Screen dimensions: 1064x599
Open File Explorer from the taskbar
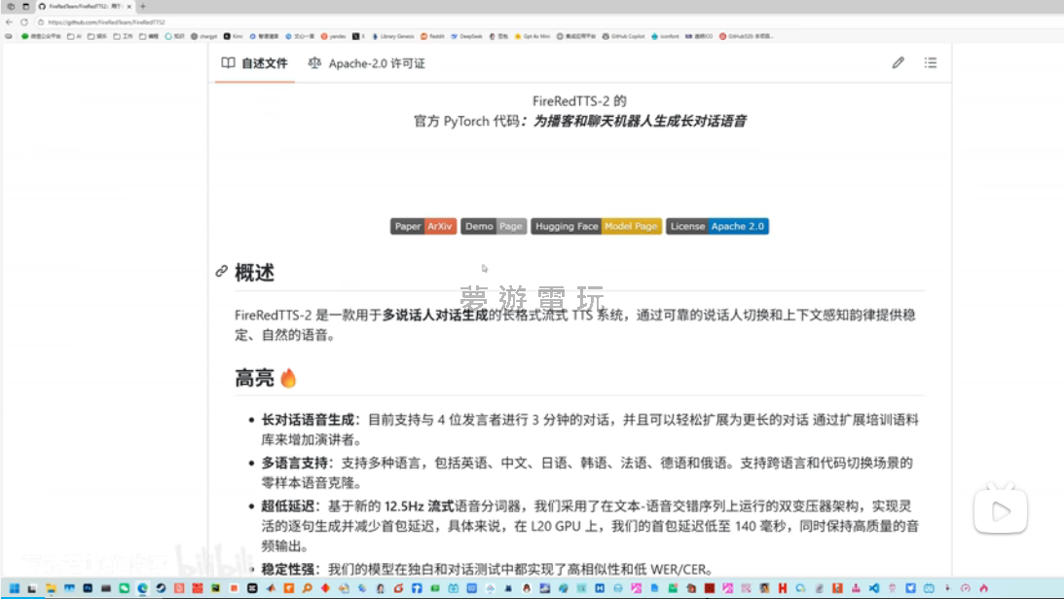tap(51, 588)
